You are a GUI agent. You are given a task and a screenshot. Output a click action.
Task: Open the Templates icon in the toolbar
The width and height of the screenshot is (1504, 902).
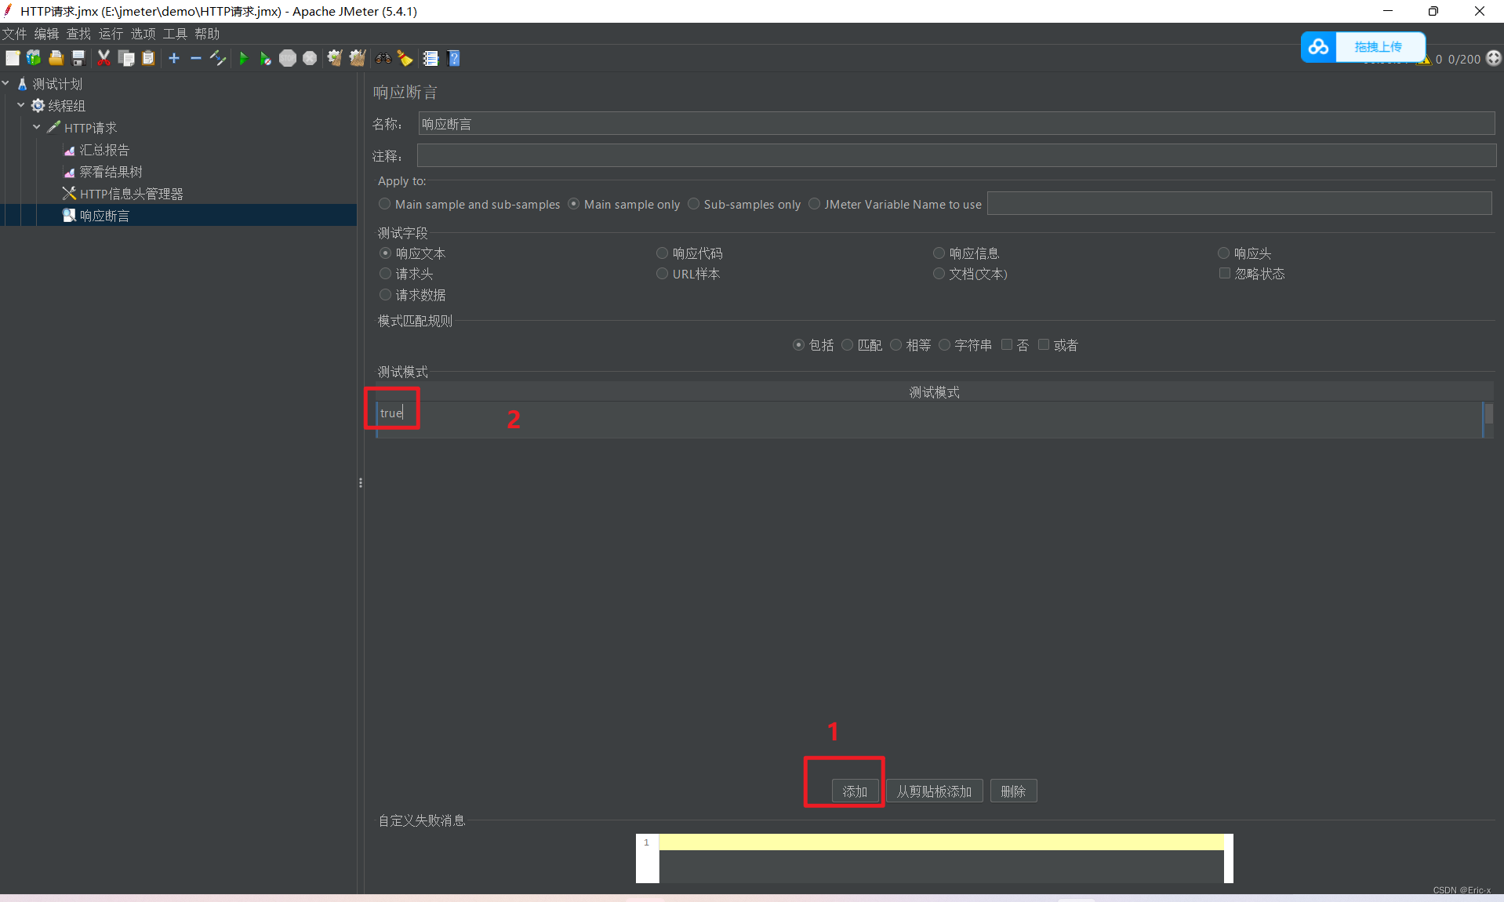[x=34, y=58]
